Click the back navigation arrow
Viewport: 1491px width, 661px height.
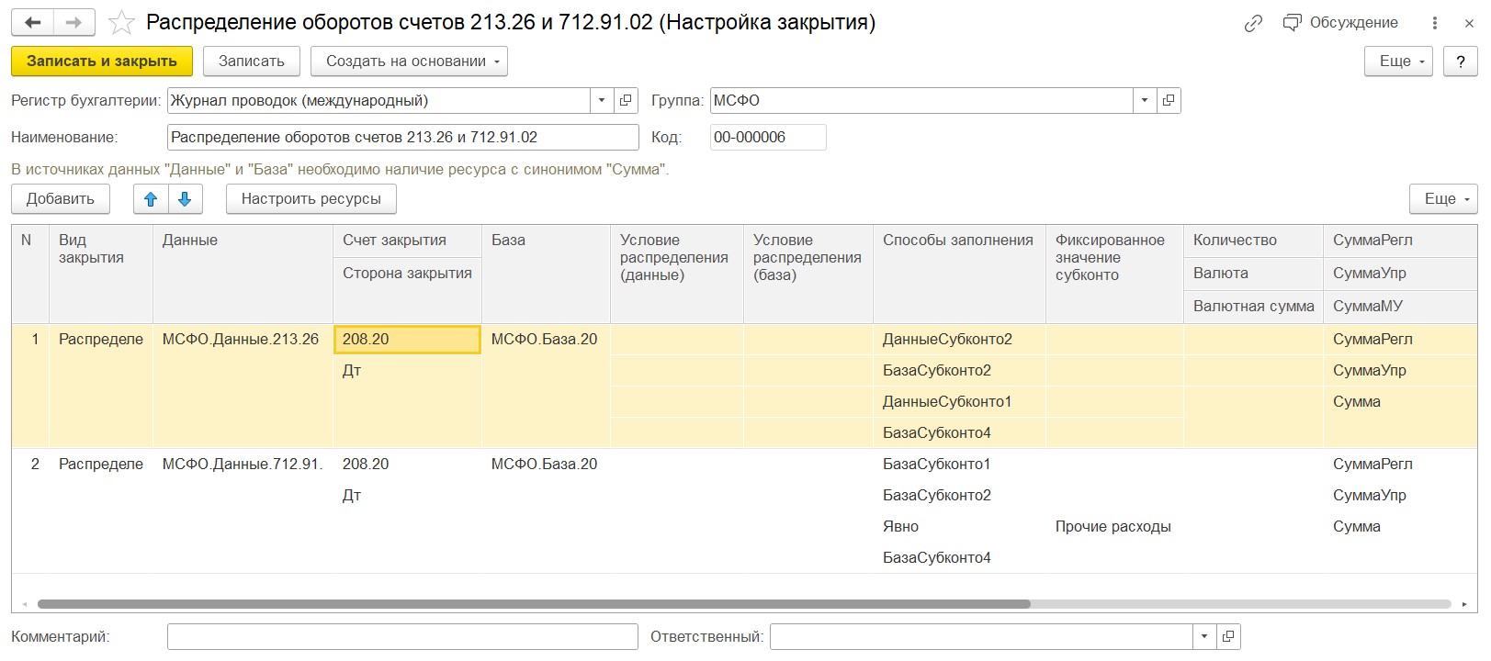[33, 23]
